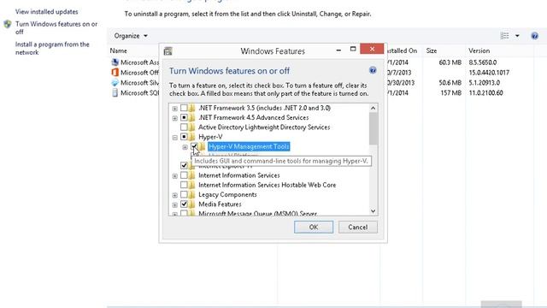Toggle the Hyper-V parent checkbox
The image size is (547, 308).
click(184, 137)
